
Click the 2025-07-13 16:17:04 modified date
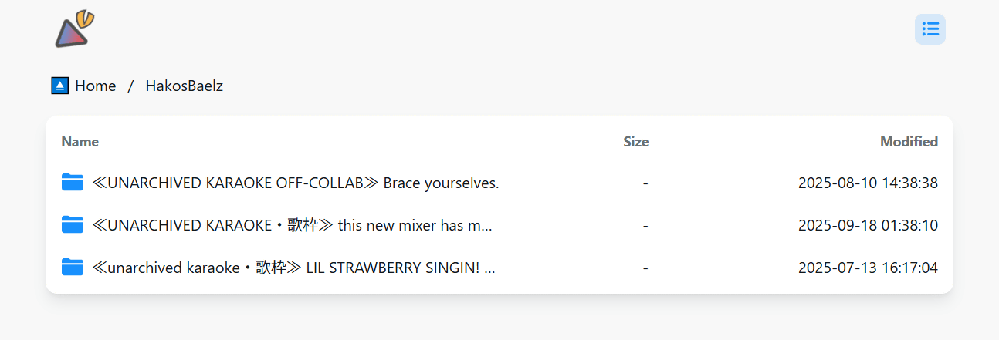(868, 268)
